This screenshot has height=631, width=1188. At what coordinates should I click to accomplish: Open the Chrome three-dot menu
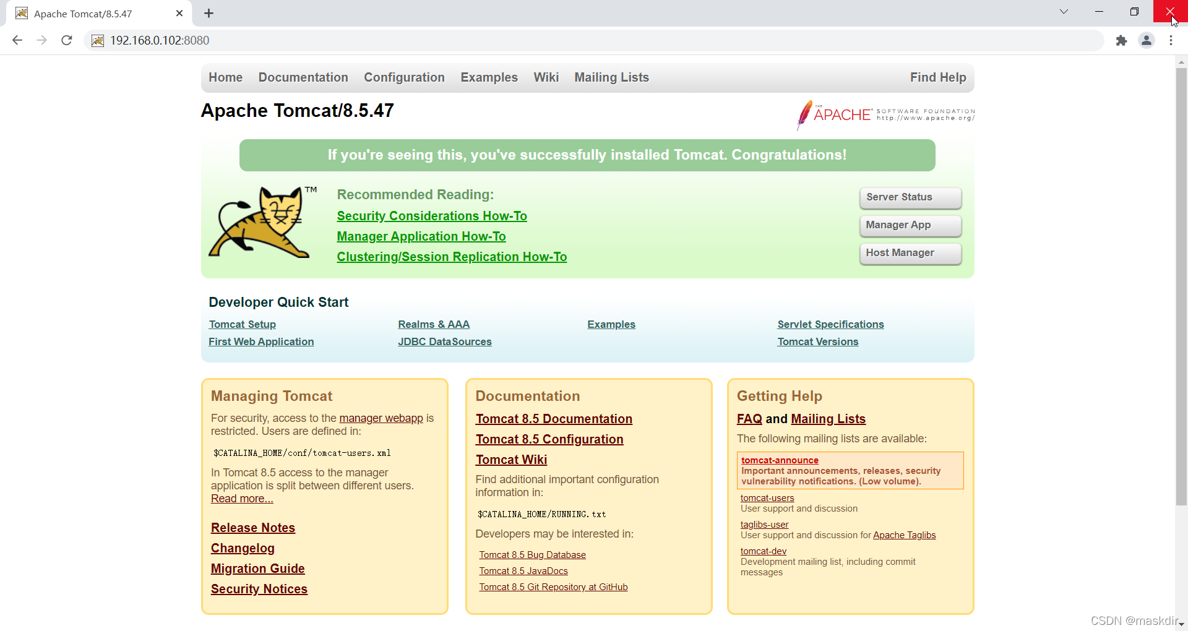coord(1171,40)
